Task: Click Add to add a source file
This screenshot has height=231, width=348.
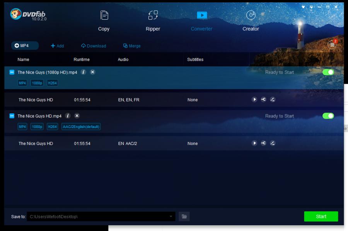Action: point(57,46)
